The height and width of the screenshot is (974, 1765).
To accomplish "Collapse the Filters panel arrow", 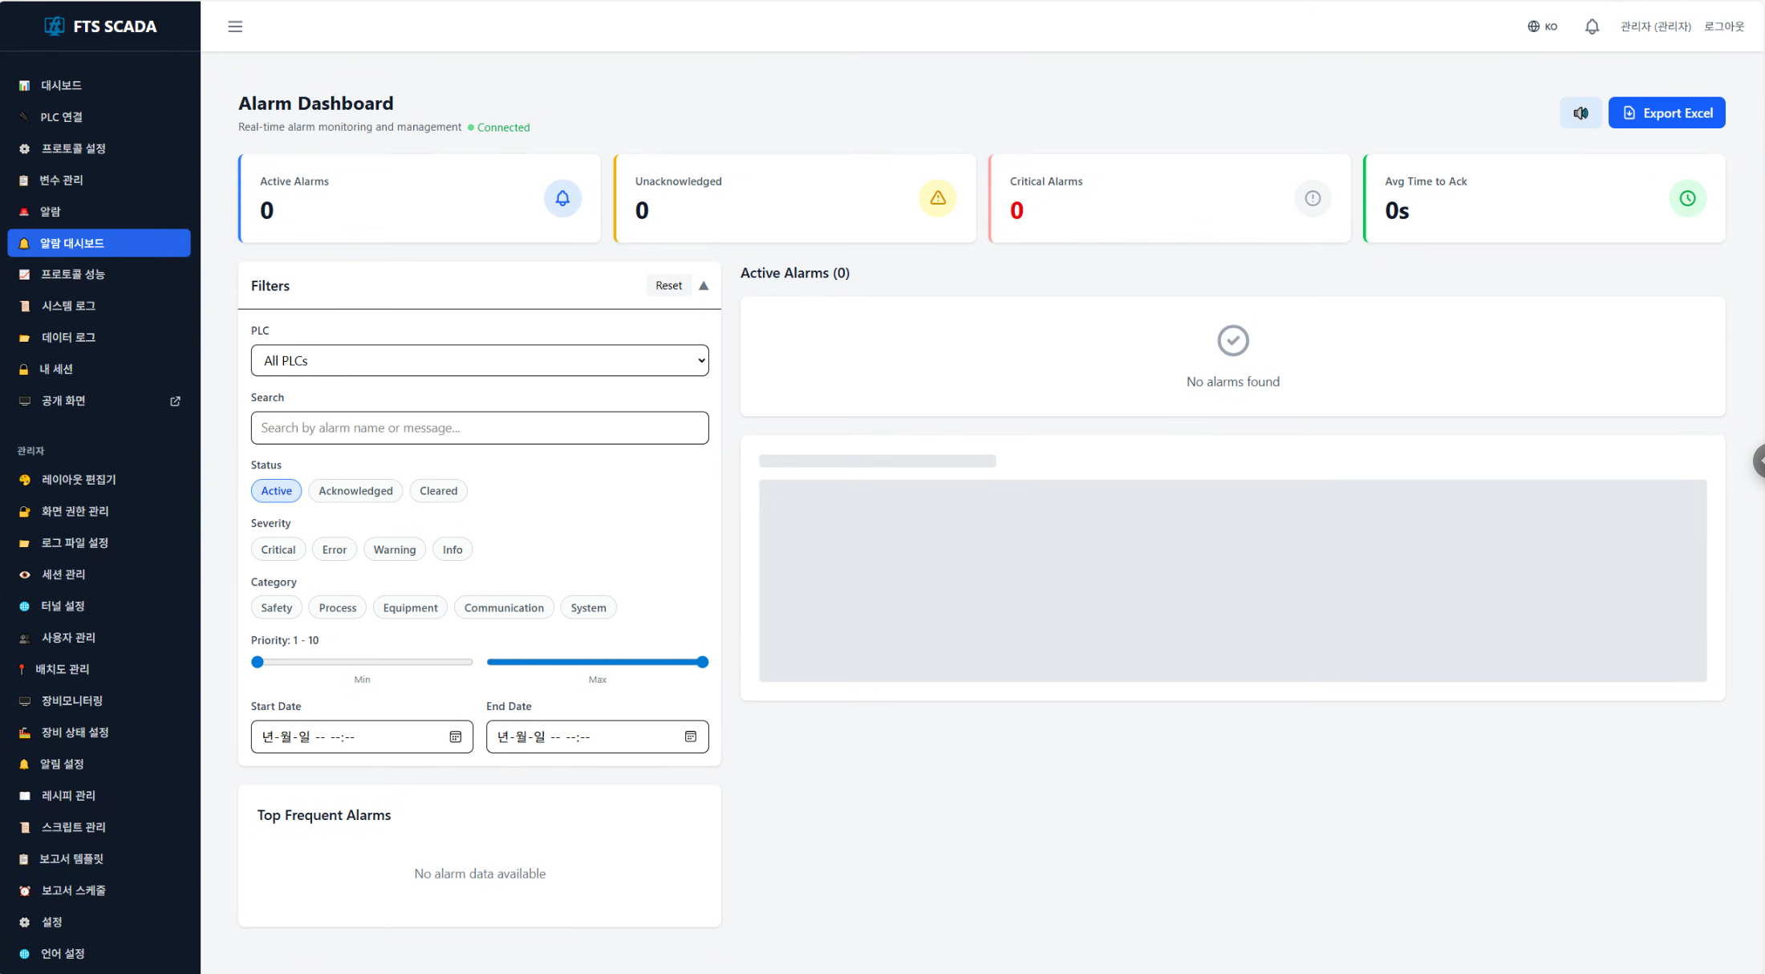I will tap(704, 286).
